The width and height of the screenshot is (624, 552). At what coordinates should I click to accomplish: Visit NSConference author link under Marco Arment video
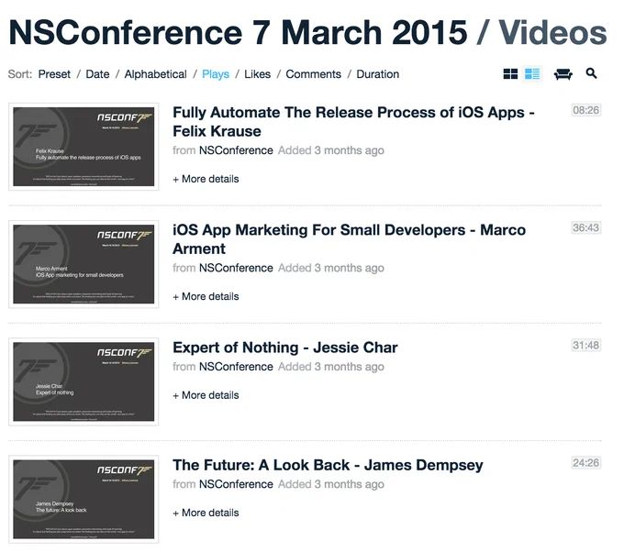(x=236, y=268)
